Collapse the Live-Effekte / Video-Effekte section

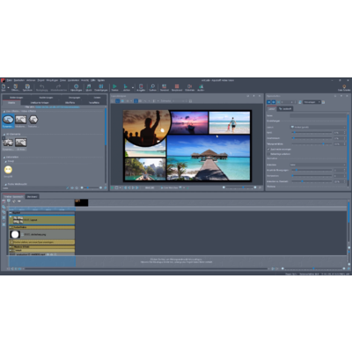coord(4,112)
